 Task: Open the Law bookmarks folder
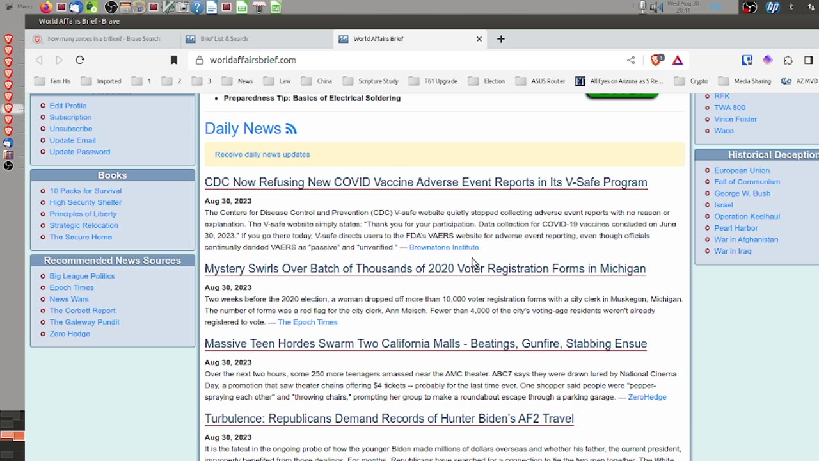click(x=278, y=81)
